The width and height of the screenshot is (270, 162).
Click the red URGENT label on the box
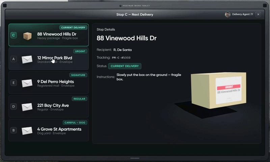point(229,87)
